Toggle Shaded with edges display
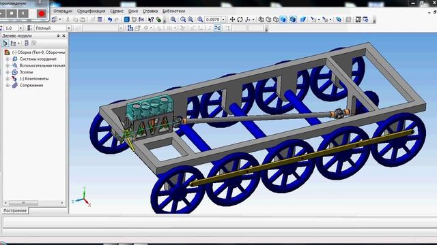Screen dimensions: 437x245 click(x=293, y=20)
